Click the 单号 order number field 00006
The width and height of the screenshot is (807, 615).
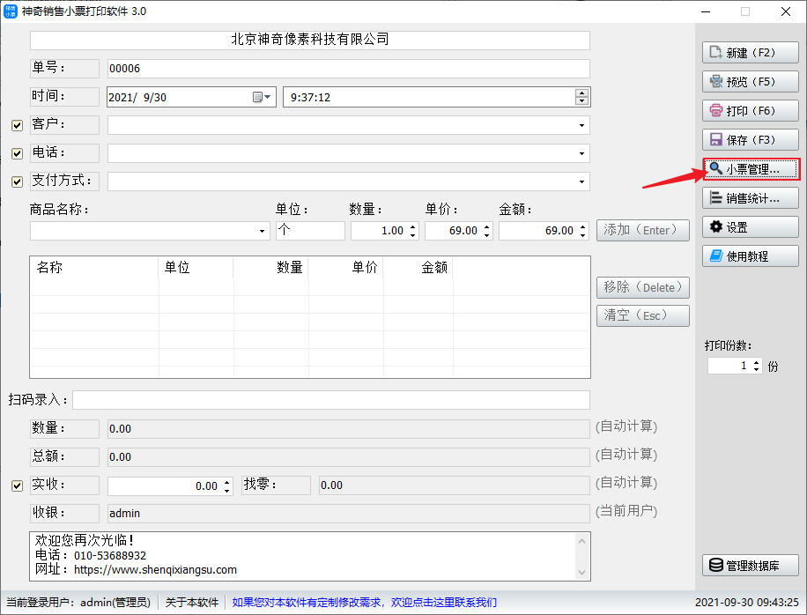point(348,69)
